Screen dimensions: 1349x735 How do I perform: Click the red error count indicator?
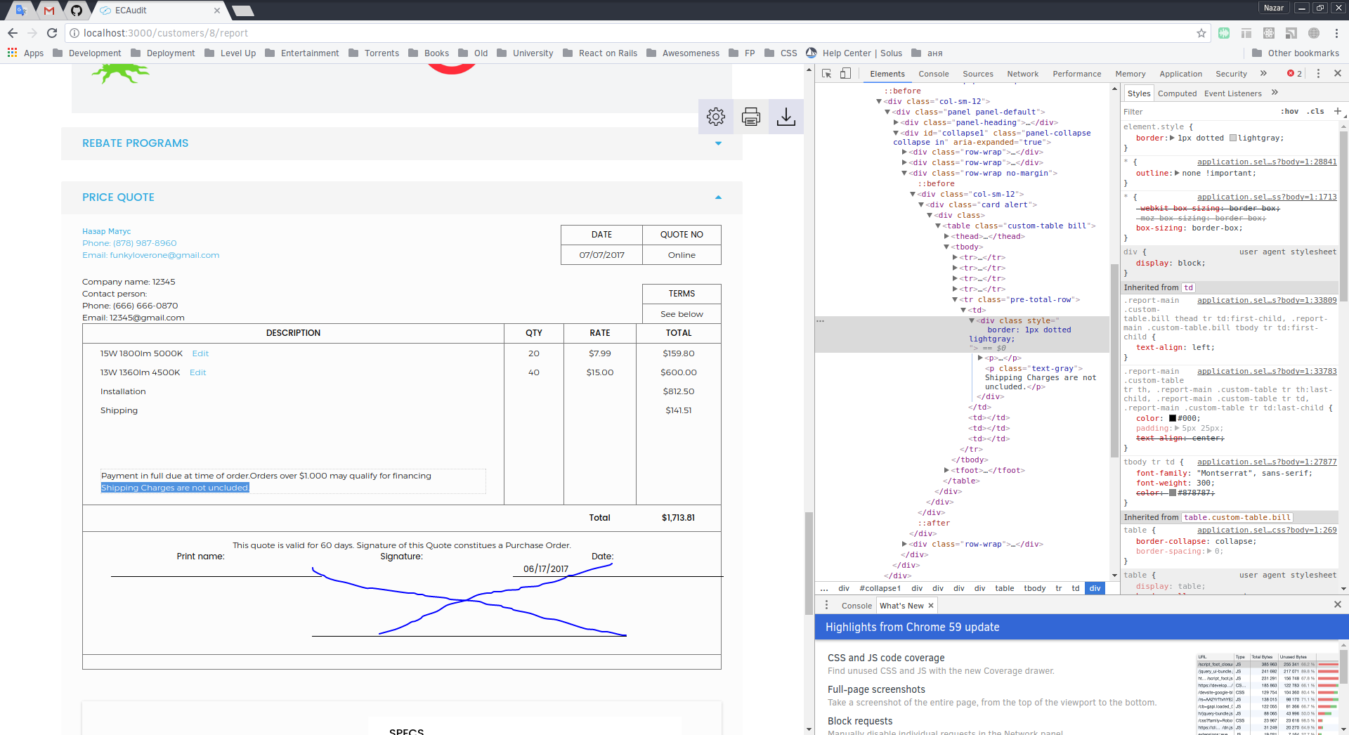1294,73
